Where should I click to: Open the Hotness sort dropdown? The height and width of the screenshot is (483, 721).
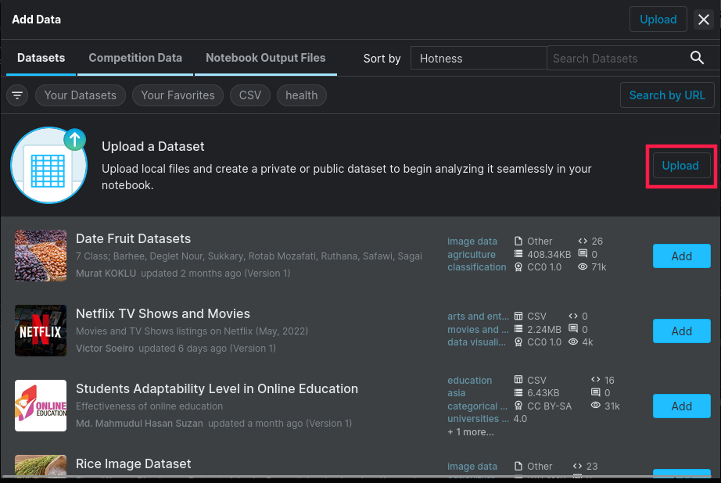pos(479,58)
